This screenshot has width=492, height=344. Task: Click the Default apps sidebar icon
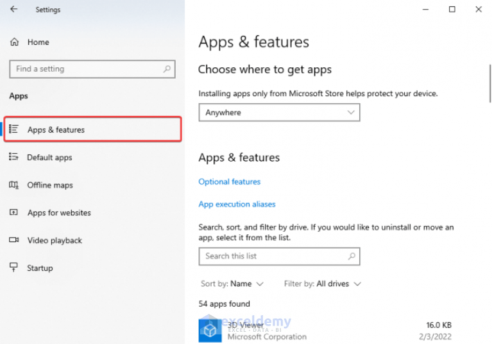14,156
